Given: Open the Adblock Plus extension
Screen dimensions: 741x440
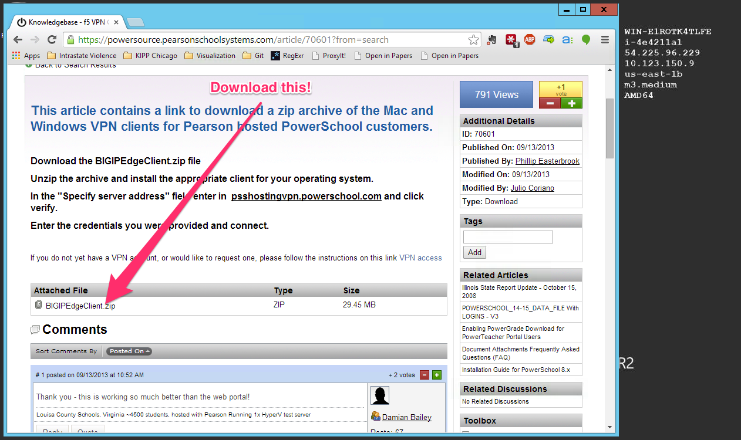Looking at the screenshot, I should click(530, 40).
